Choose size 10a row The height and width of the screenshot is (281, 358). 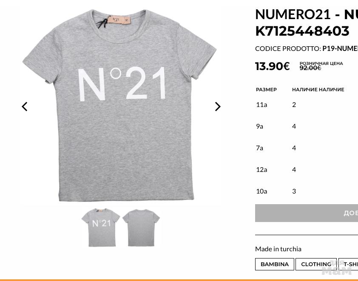coord(261,191)
